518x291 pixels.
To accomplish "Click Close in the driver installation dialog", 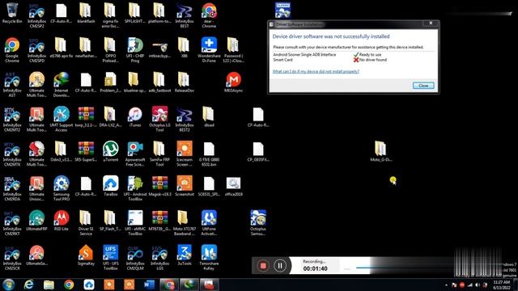I will pos(423,86).
